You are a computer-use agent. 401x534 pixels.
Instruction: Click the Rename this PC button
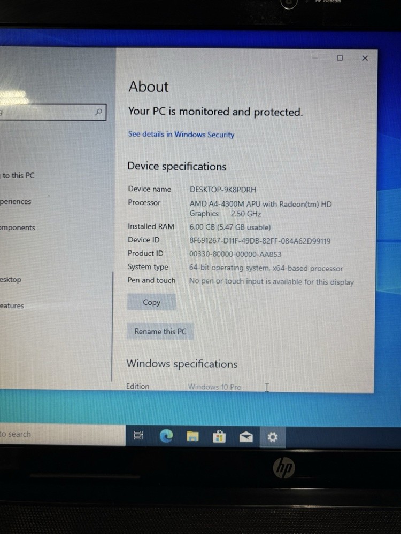(x=160, y=332)
